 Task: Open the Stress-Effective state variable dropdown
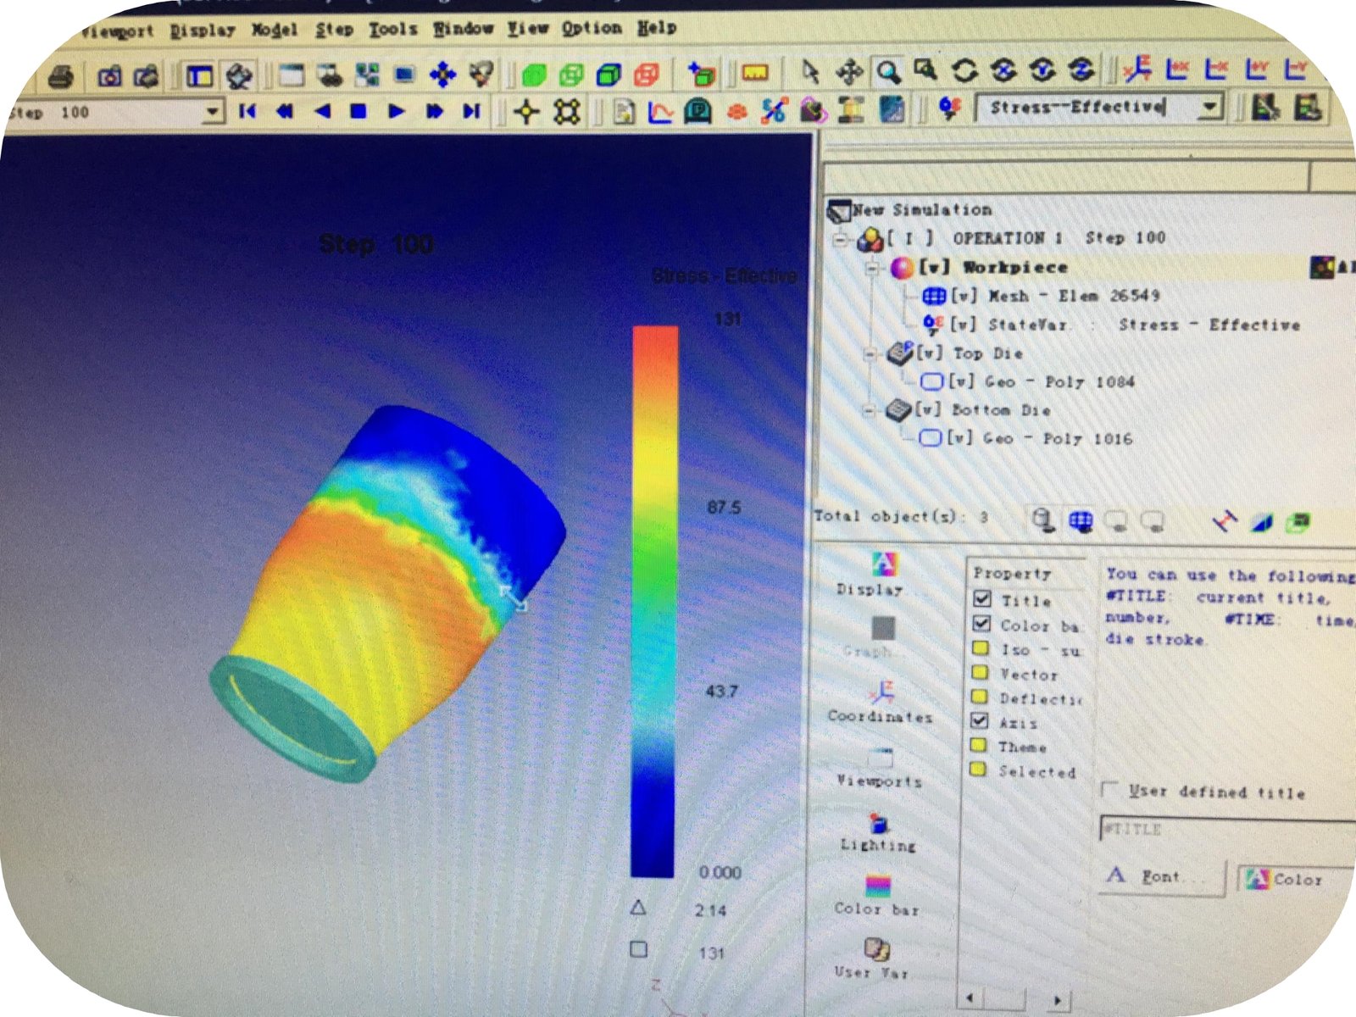(1210, 107)
